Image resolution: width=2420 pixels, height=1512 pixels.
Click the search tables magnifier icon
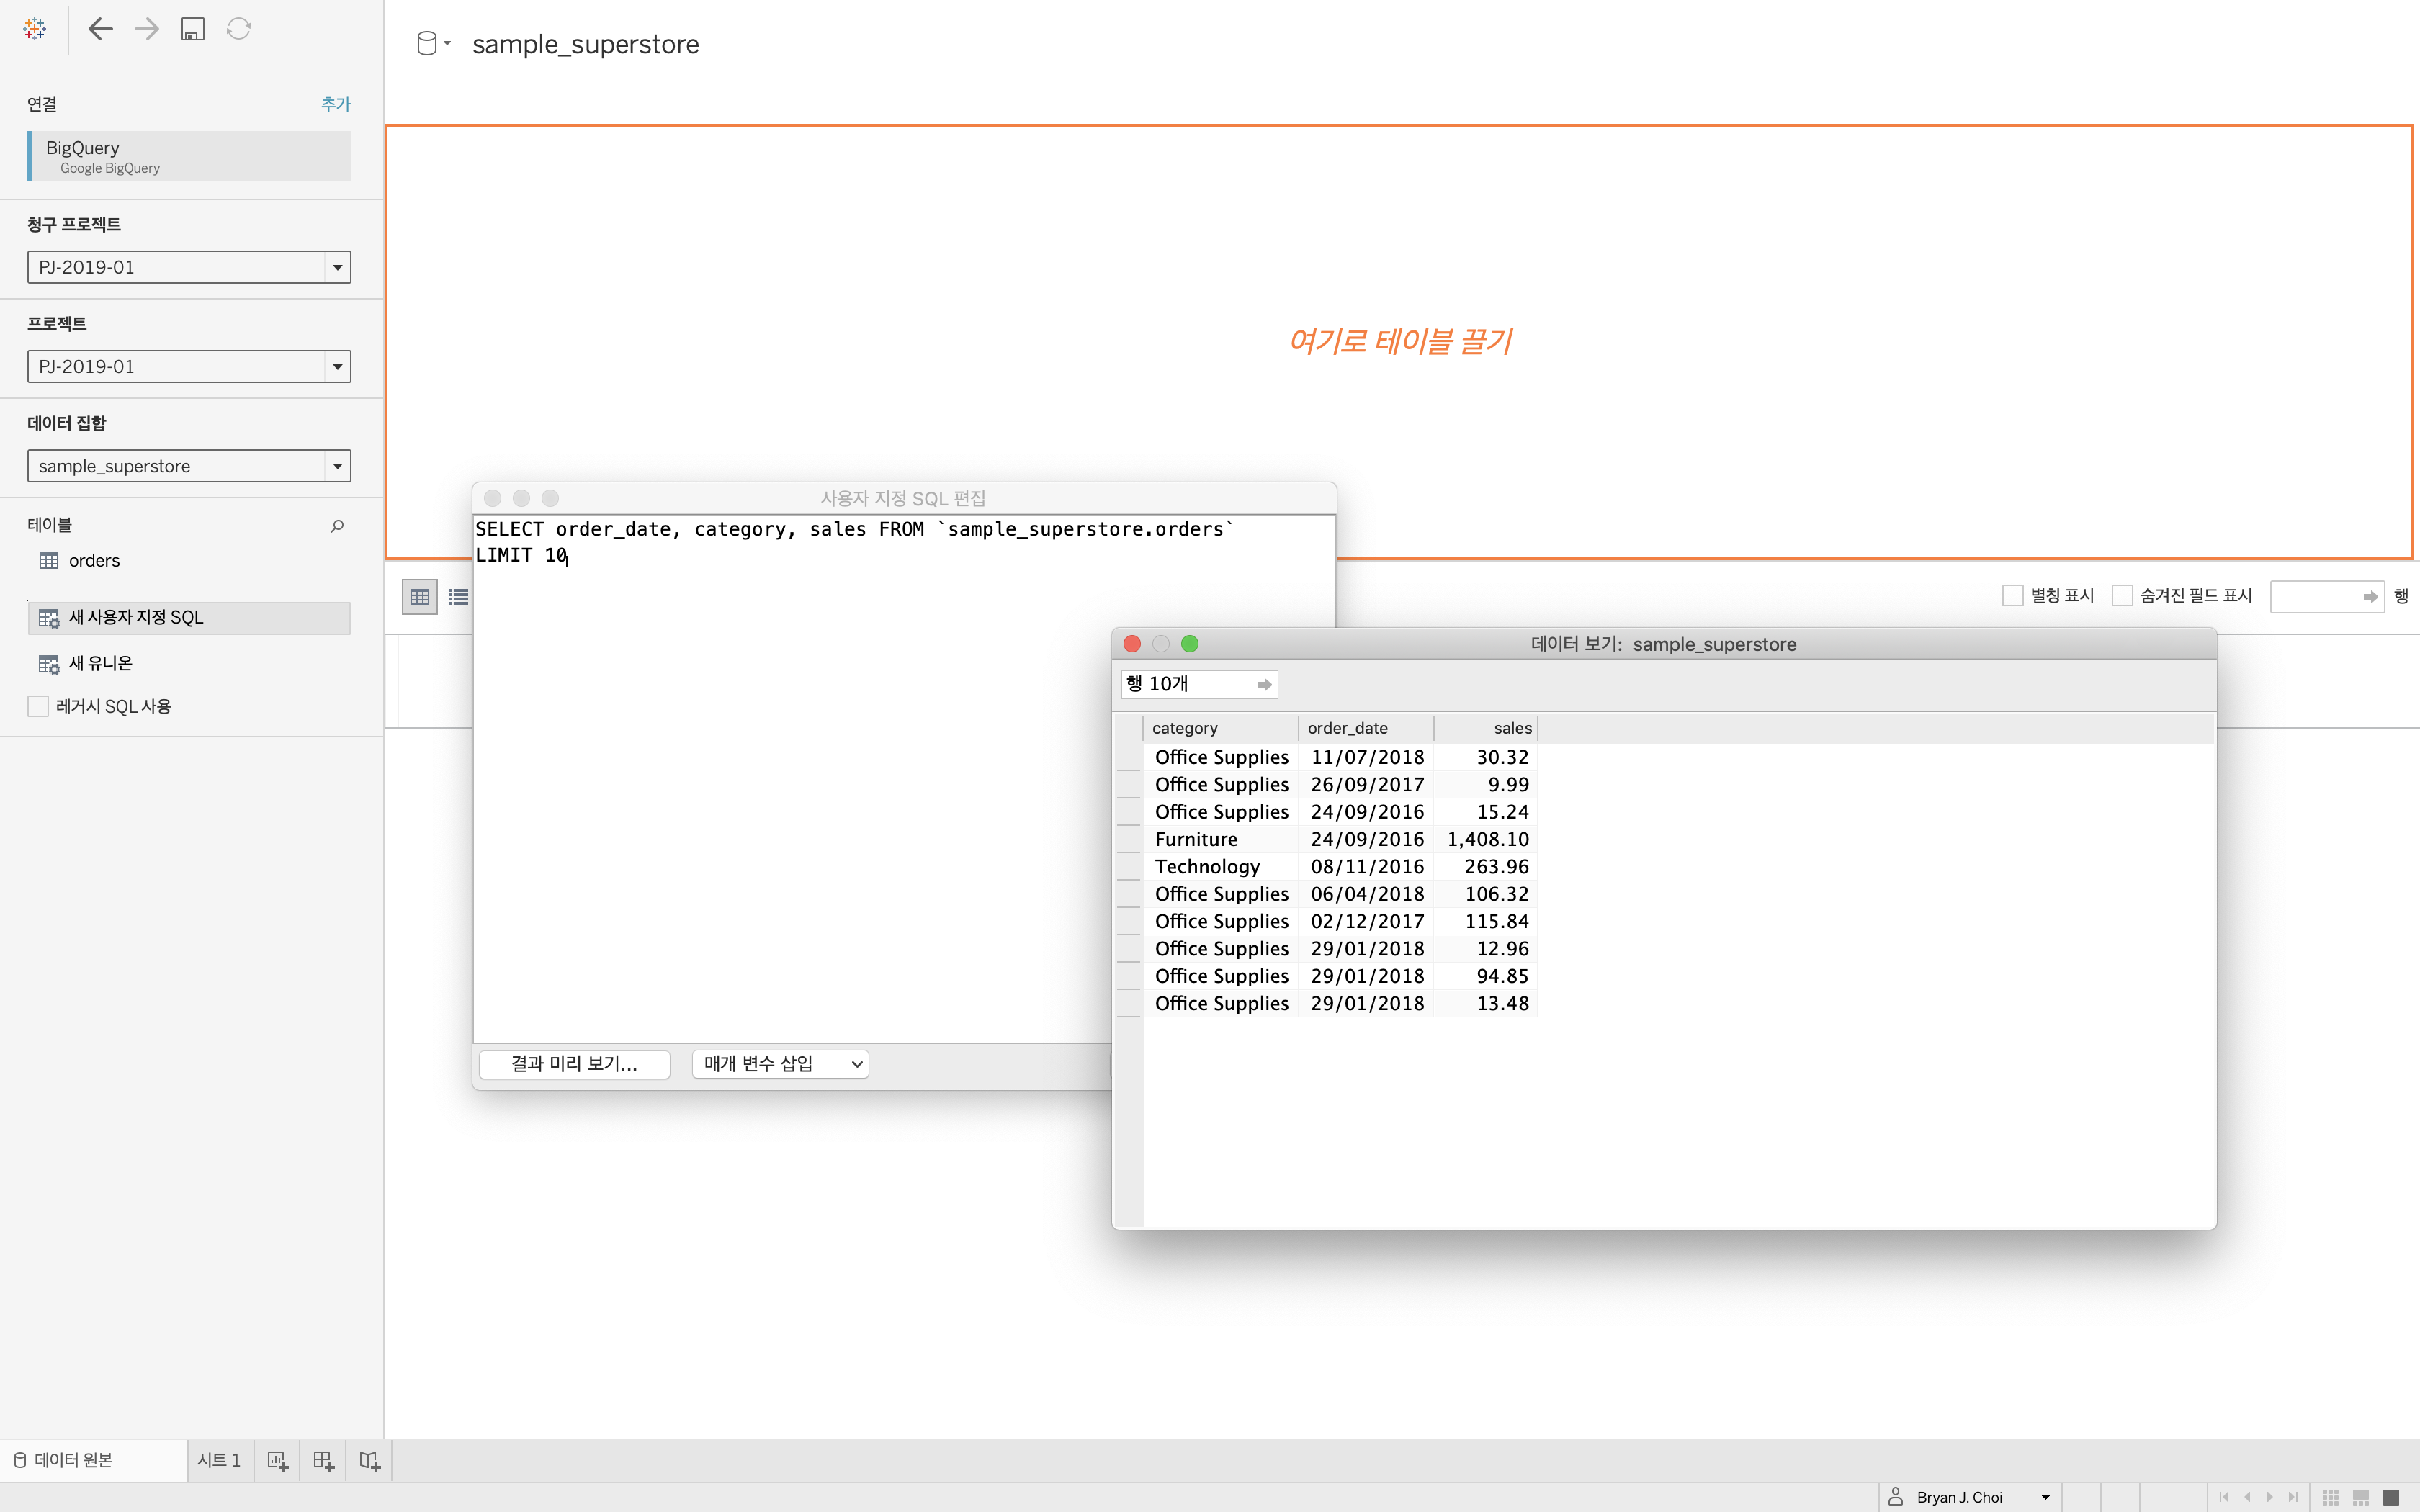click(337, 526)
